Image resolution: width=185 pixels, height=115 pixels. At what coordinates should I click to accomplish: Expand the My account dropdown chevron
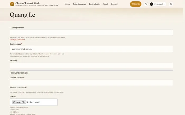pos(164,4)
